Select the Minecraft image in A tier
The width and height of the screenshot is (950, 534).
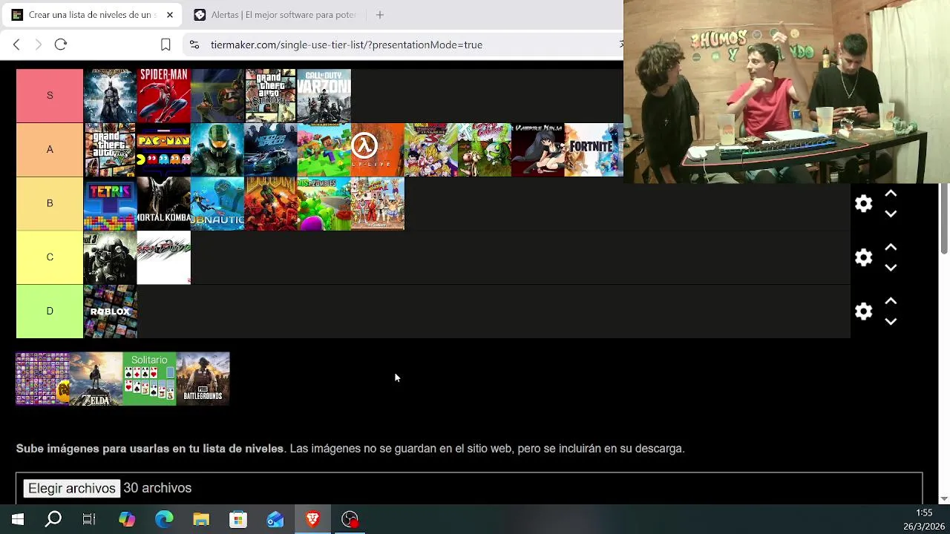pyautogui.click(x=324, y=150)
